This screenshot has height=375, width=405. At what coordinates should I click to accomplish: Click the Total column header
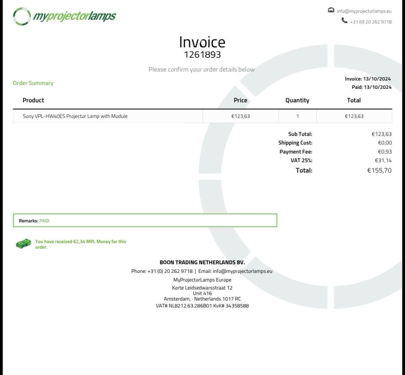pos(354,100)
